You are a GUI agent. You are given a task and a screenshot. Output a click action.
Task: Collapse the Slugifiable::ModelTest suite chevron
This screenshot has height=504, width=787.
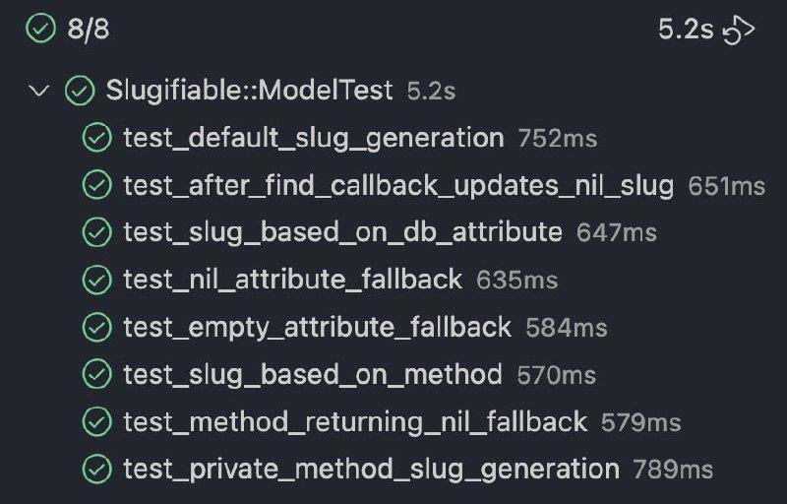(x=39, y=92)
